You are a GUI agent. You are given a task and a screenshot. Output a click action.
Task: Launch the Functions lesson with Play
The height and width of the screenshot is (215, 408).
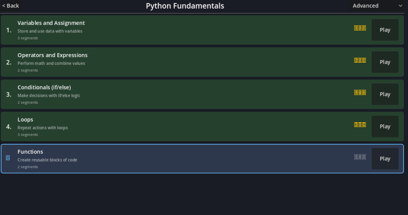click(x=385, y=159)
